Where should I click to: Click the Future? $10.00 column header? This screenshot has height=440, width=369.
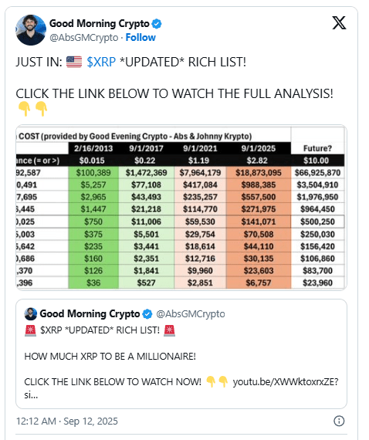pos(317,154)
